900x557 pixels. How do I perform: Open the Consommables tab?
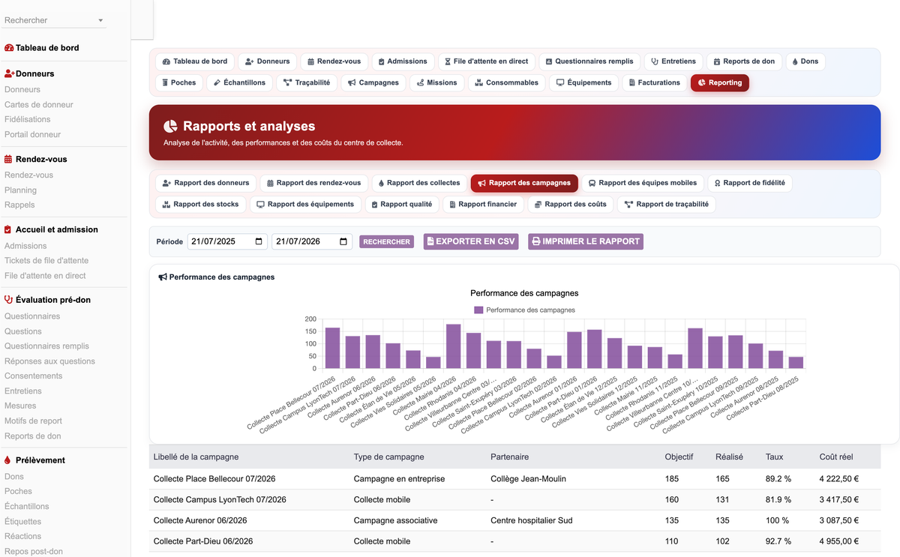507,82
